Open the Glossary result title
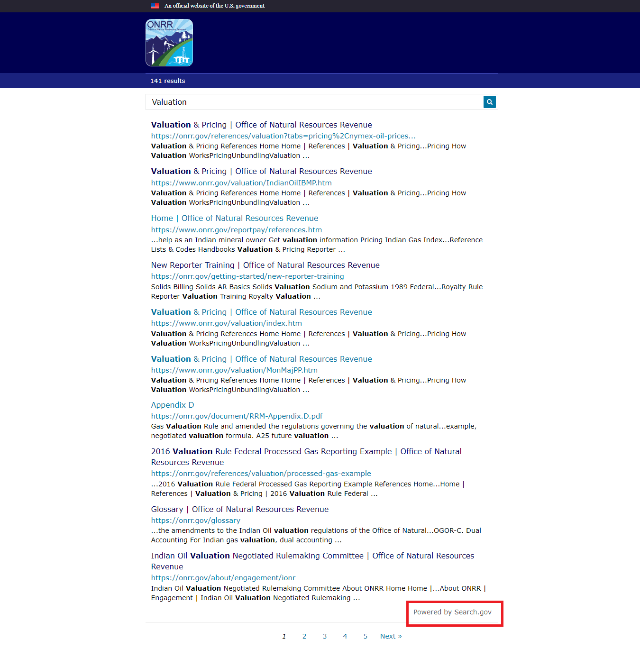 pyautogui.click(x=239, y=509)
